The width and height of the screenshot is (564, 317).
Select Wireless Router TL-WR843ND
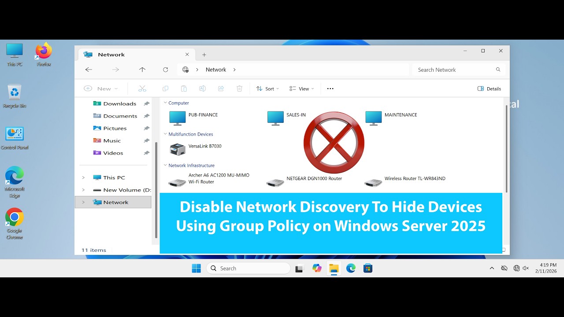coord(405,181)
